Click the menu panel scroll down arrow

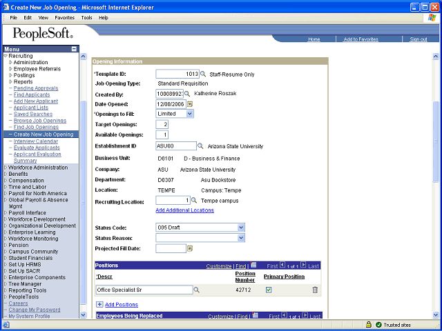[83, 314]
